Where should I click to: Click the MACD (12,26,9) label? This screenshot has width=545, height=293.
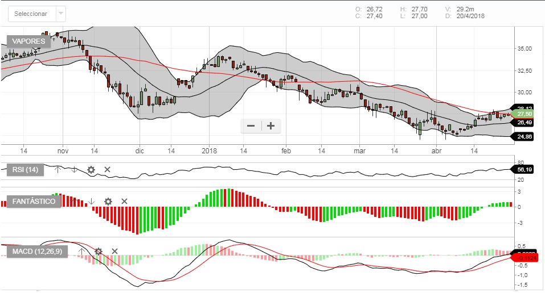tap(37, 251)
